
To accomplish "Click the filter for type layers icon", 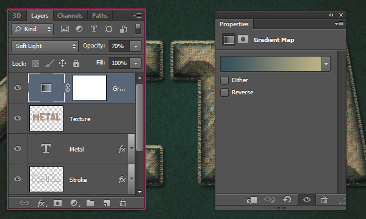I will tap(94, 29).
